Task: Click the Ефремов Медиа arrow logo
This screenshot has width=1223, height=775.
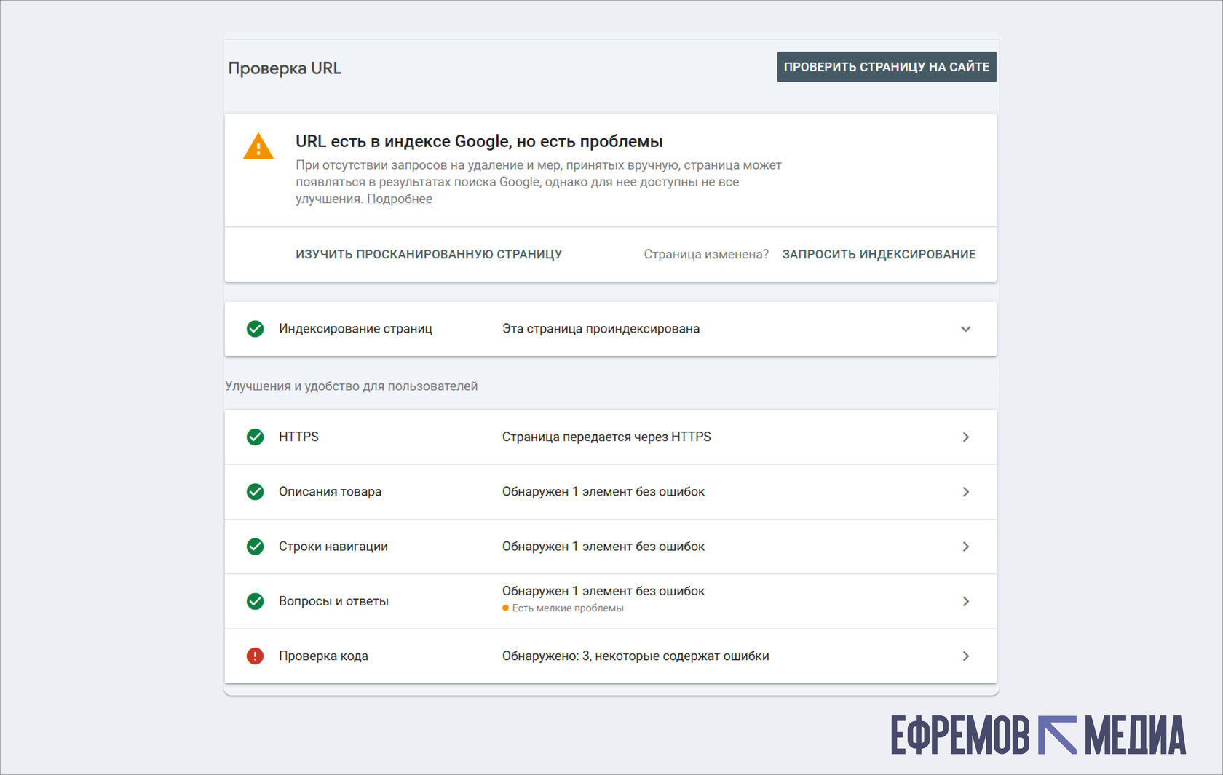Action: [x=1057, y=735]
